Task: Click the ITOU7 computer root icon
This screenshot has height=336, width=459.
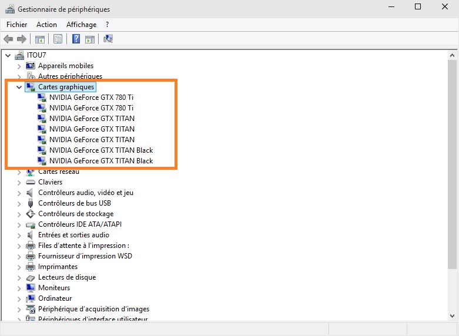Action: tap(19, 55)
